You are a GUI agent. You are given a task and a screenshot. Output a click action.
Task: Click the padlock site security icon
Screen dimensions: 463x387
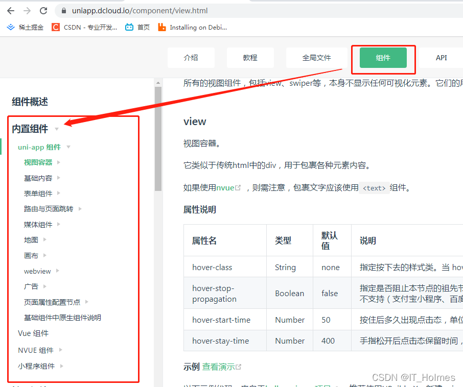click(64, 11)
